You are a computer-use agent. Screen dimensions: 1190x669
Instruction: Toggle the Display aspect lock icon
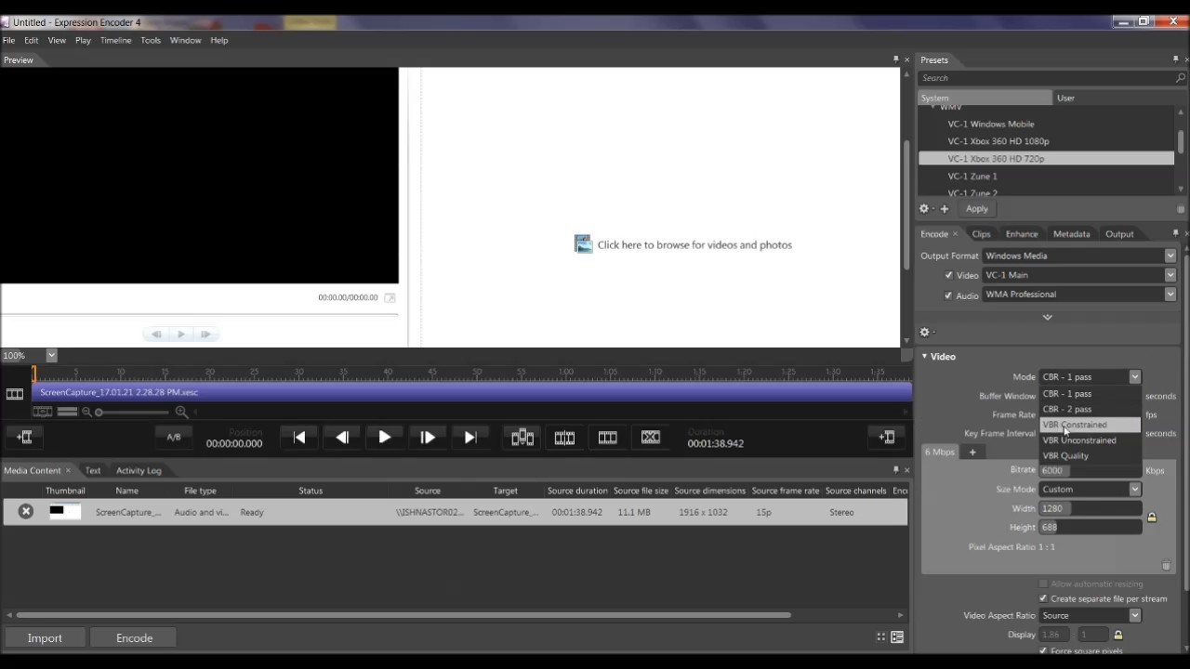click(1118, 635)
